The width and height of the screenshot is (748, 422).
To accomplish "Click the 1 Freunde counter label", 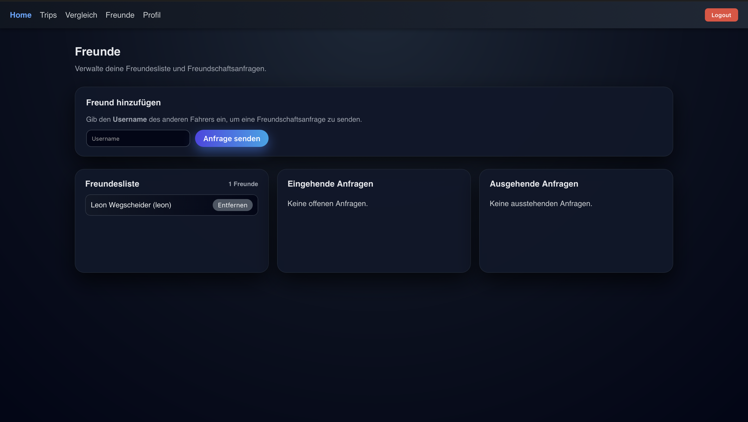I will tap(243, 184).
